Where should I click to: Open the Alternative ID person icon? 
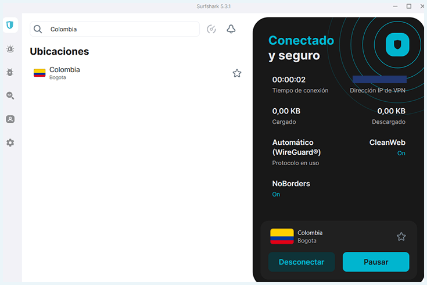[10, 119]
